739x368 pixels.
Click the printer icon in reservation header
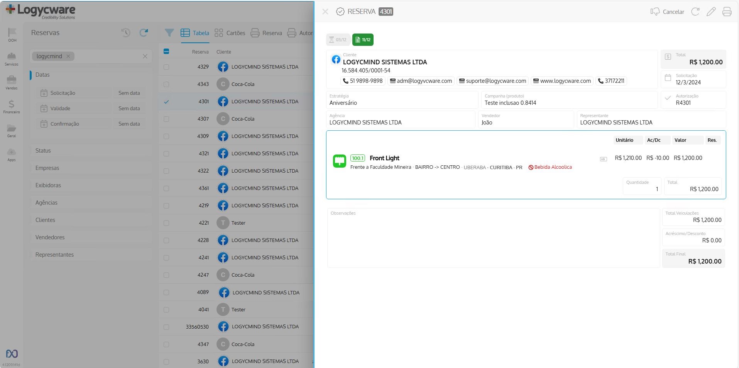click(727, 12)
